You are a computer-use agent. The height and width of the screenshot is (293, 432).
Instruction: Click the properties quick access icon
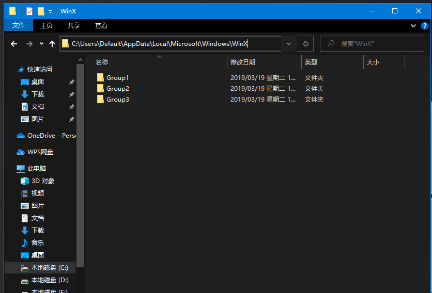point(29,11)
